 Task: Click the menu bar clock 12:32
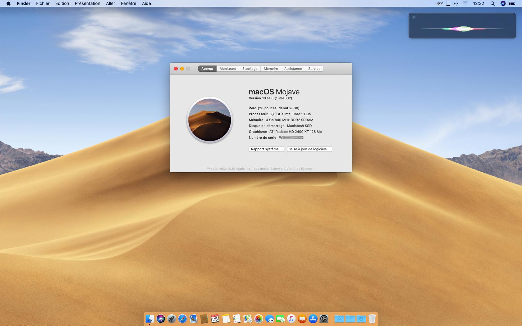tap(478, 3)
